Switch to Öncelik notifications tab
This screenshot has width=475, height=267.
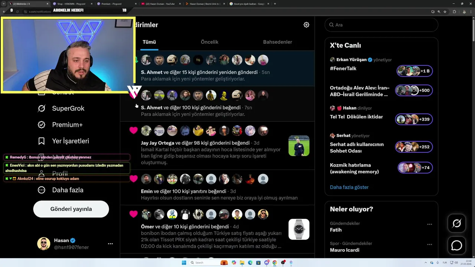pyautogui.click(x=210, y=42)
